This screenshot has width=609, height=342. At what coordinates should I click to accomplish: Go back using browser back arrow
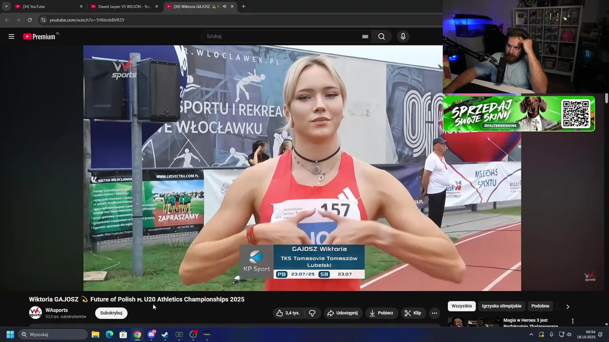pyautogui.click(x=7, y=20)
